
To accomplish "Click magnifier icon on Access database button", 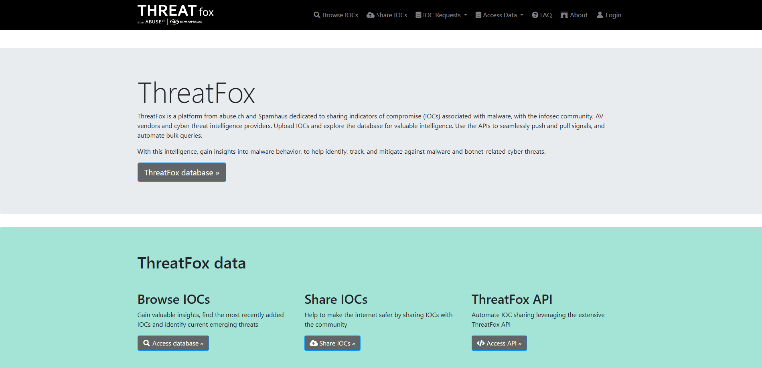I will (x=147, y=343).
